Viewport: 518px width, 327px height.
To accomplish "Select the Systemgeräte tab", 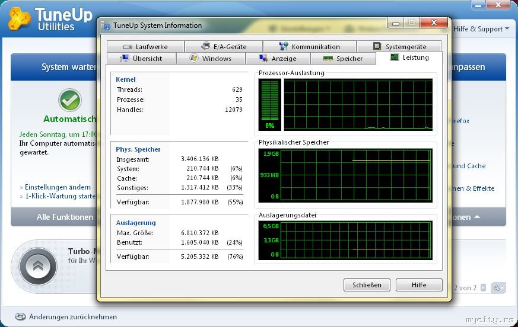I will (399, 47).
